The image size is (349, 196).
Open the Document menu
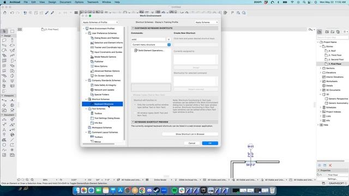point(65,2)
